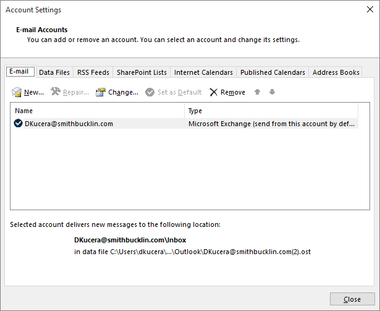
Task: Click the Remove X icon
Action: (214, 92)
